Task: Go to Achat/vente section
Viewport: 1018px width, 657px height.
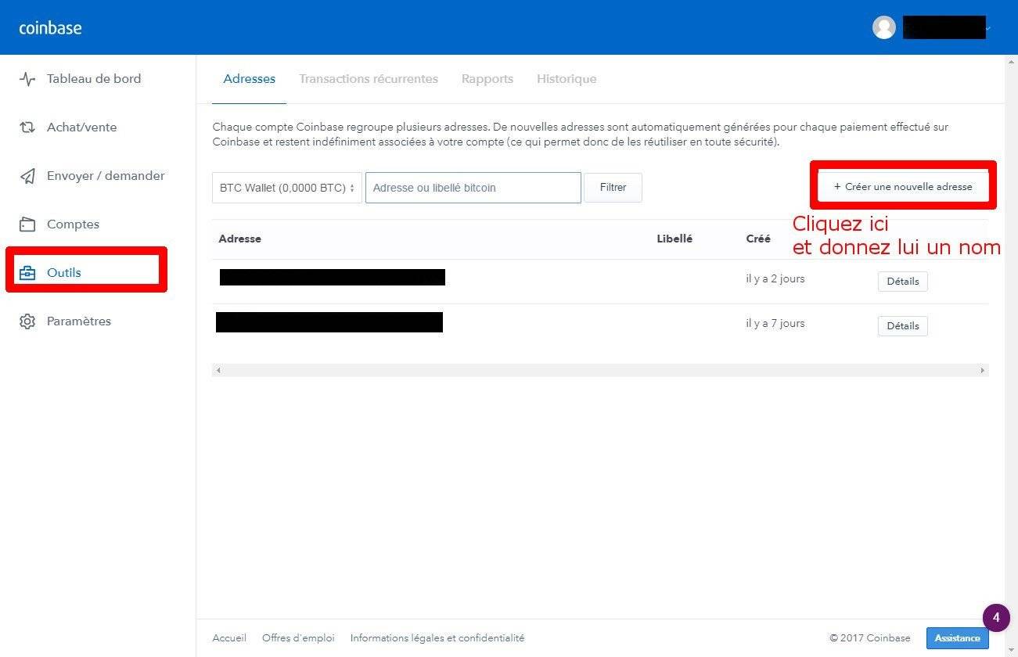Action: [81, 127]
